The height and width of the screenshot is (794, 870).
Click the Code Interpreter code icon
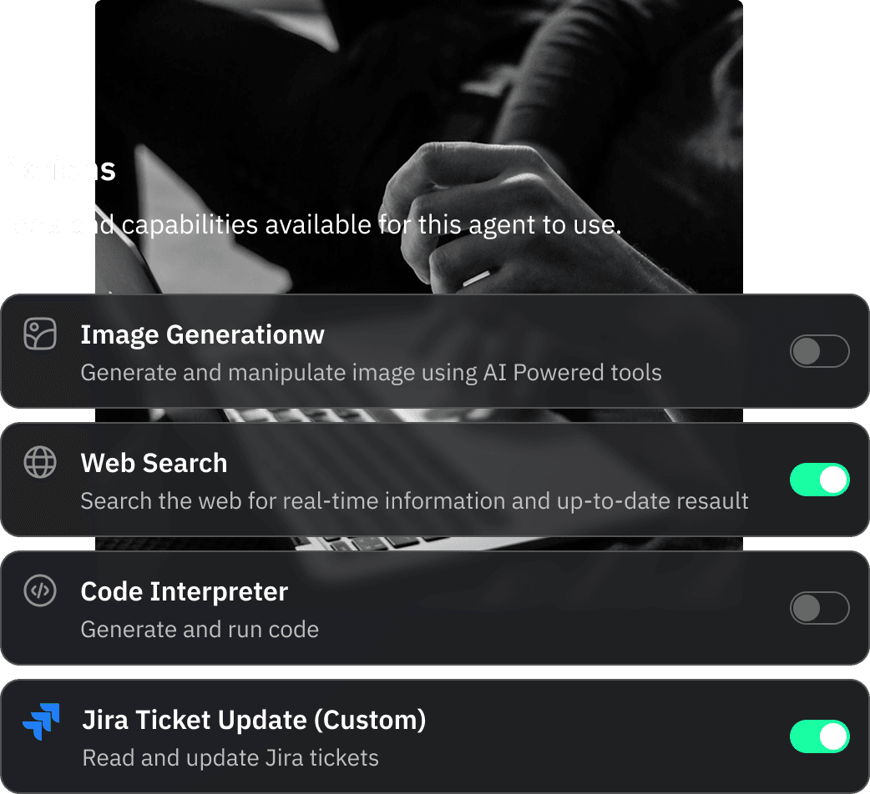point(40,590)
